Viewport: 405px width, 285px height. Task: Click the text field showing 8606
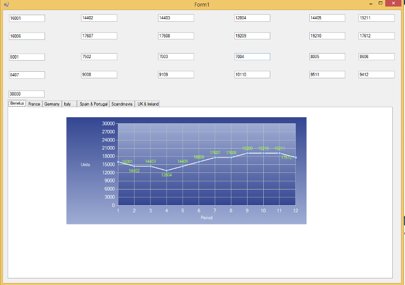click(376, 57)
